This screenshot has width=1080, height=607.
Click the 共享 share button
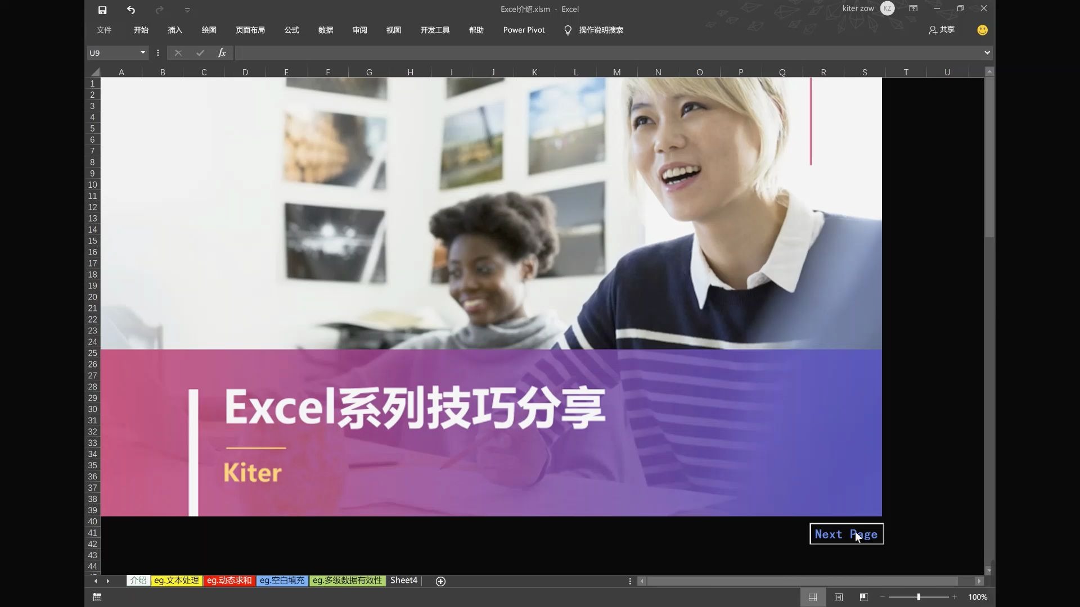pos(942,30)
